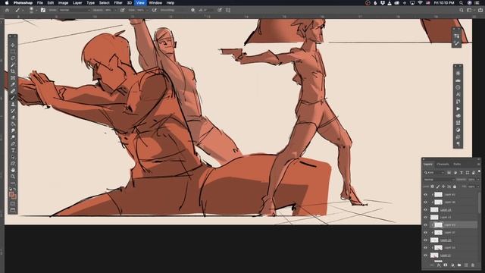Image resolution: width=485 pixels, height=273 pixels.
Task: Switch to the Paths tab
Action: 457,165
